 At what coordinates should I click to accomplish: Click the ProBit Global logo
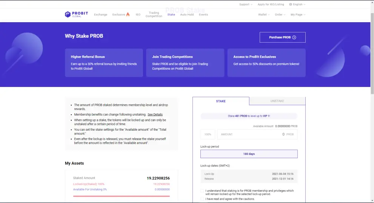click(76, 15)
